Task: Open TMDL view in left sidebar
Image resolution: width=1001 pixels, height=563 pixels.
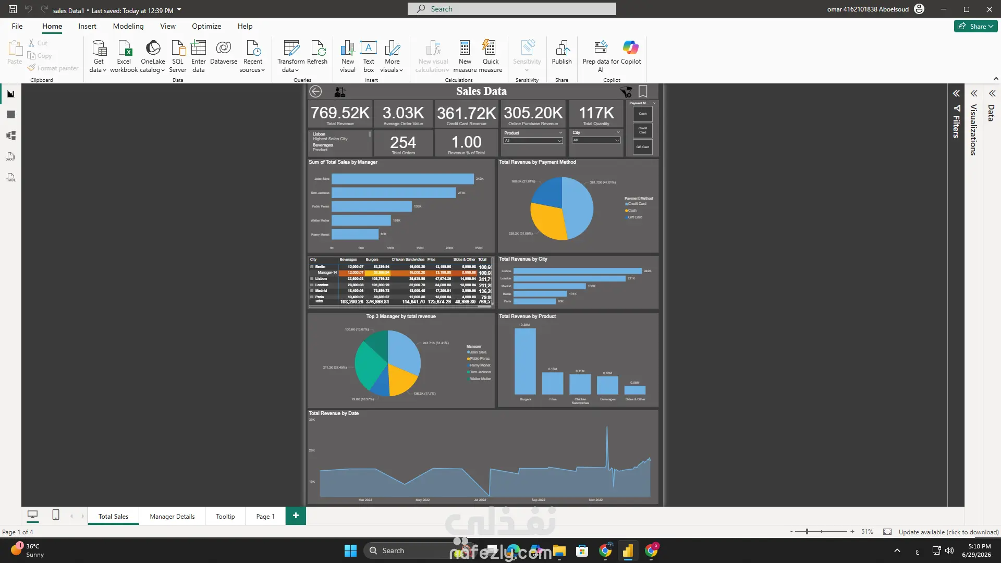Action: click(10, 177)
